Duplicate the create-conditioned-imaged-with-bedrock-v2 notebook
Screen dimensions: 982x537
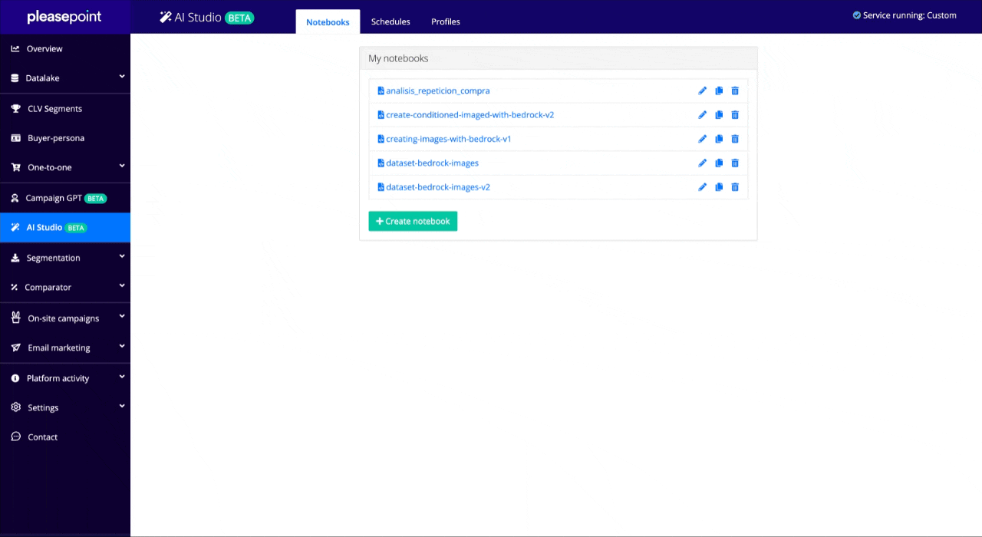[719, 115]
